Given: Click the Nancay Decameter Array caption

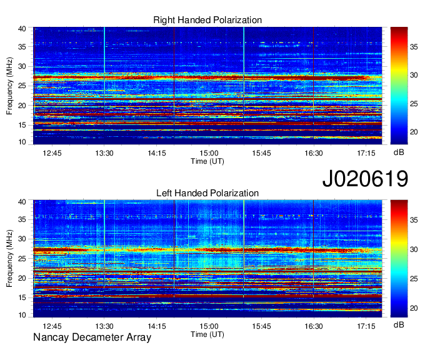Looking at the screenshot, I should (x=92, y=337).
